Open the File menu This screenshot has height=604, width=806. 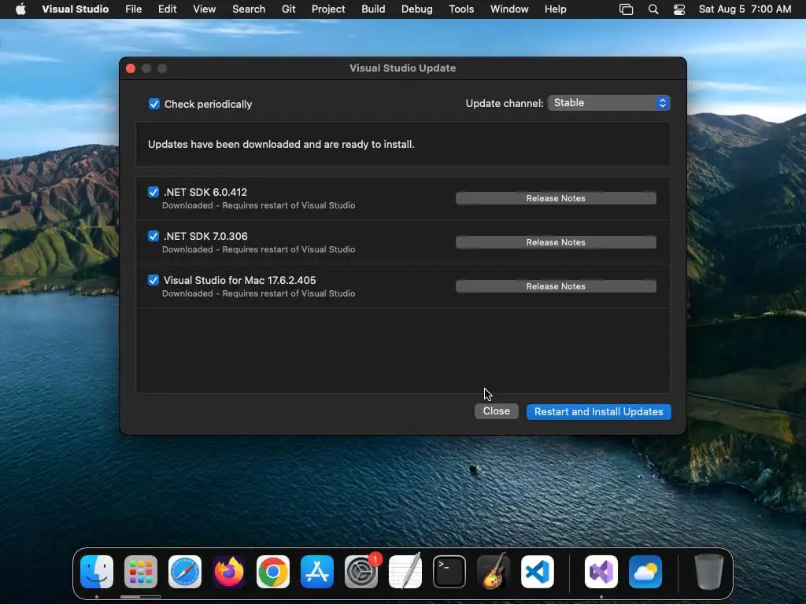point(134,9)
